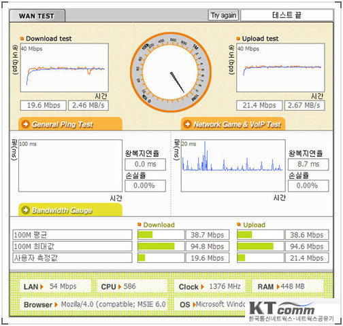Screen dimensions: 343x326
Task: Select the WAN TEST tab
Action: 37,16
